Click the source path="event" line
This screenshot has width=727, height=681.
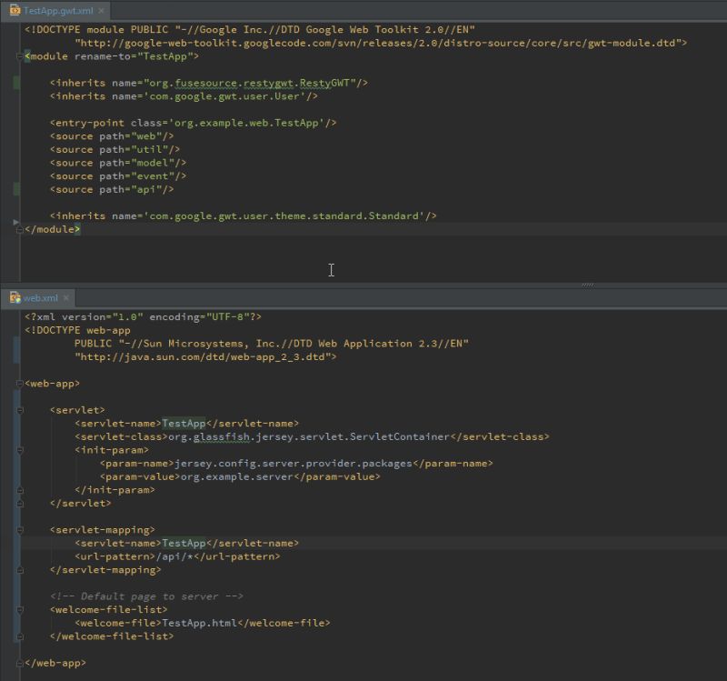click(x=118, y=176)
